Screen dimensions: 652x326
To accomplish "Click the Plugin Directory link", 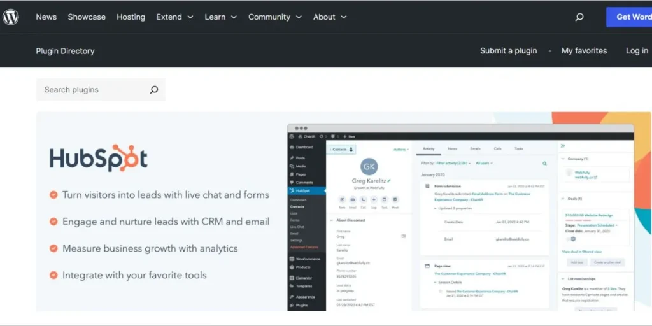I will 66,51.
